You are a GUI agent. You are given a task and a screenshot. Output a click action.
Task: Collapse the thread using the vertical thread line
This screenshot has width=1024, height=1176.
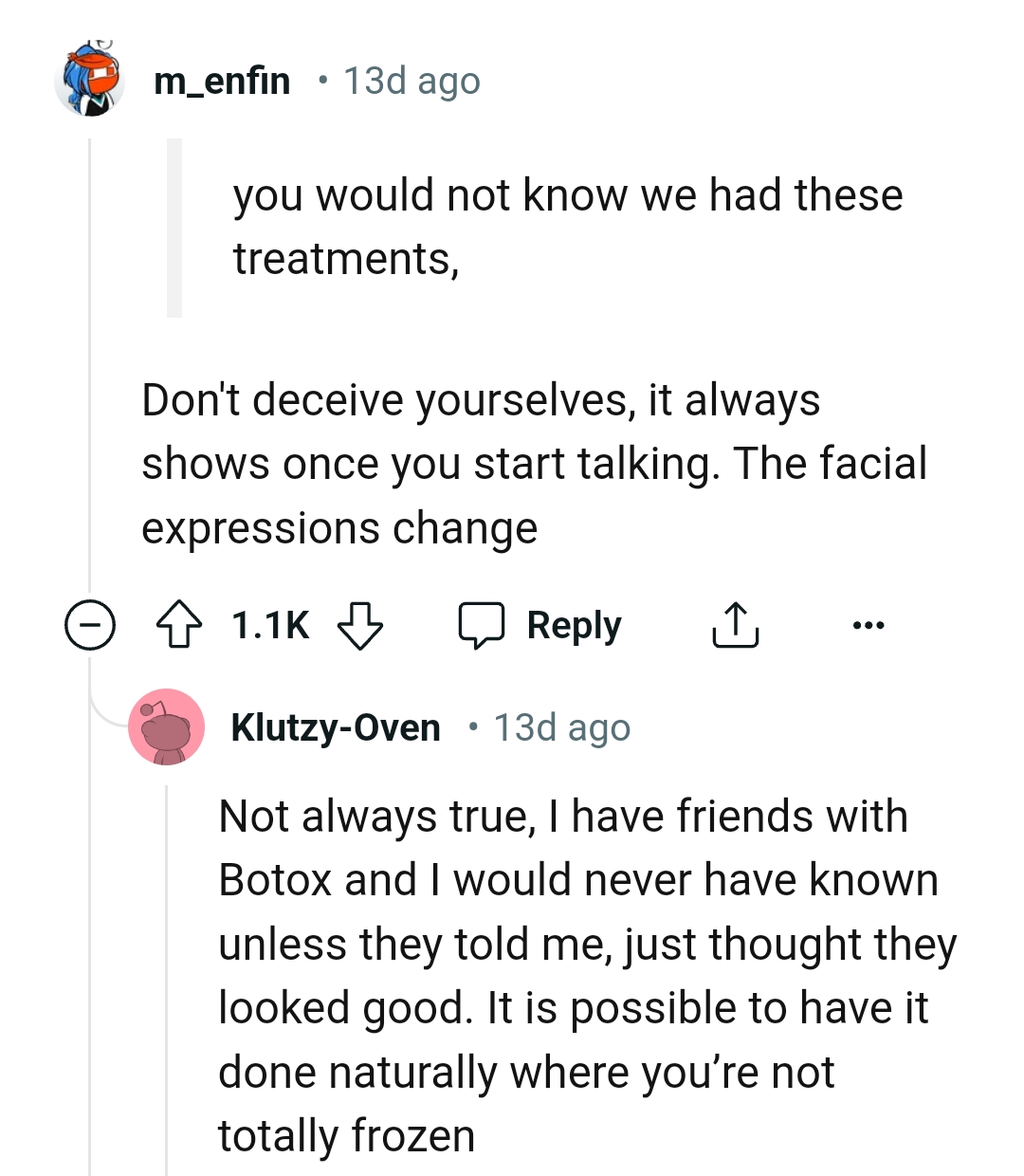(x=90, y=379)
